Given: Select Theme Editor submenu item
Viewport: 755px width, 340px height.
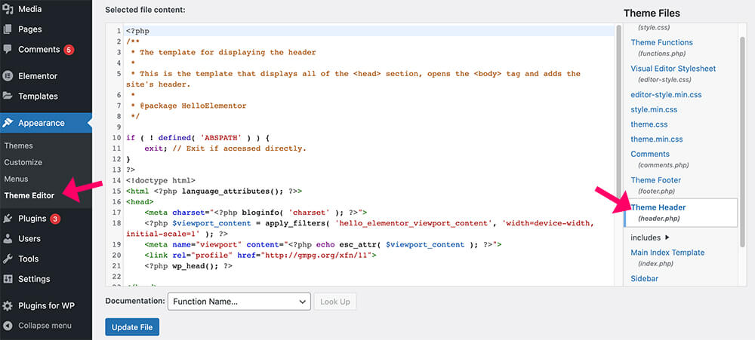Looking at the screenshot, I should coord(29,195).
